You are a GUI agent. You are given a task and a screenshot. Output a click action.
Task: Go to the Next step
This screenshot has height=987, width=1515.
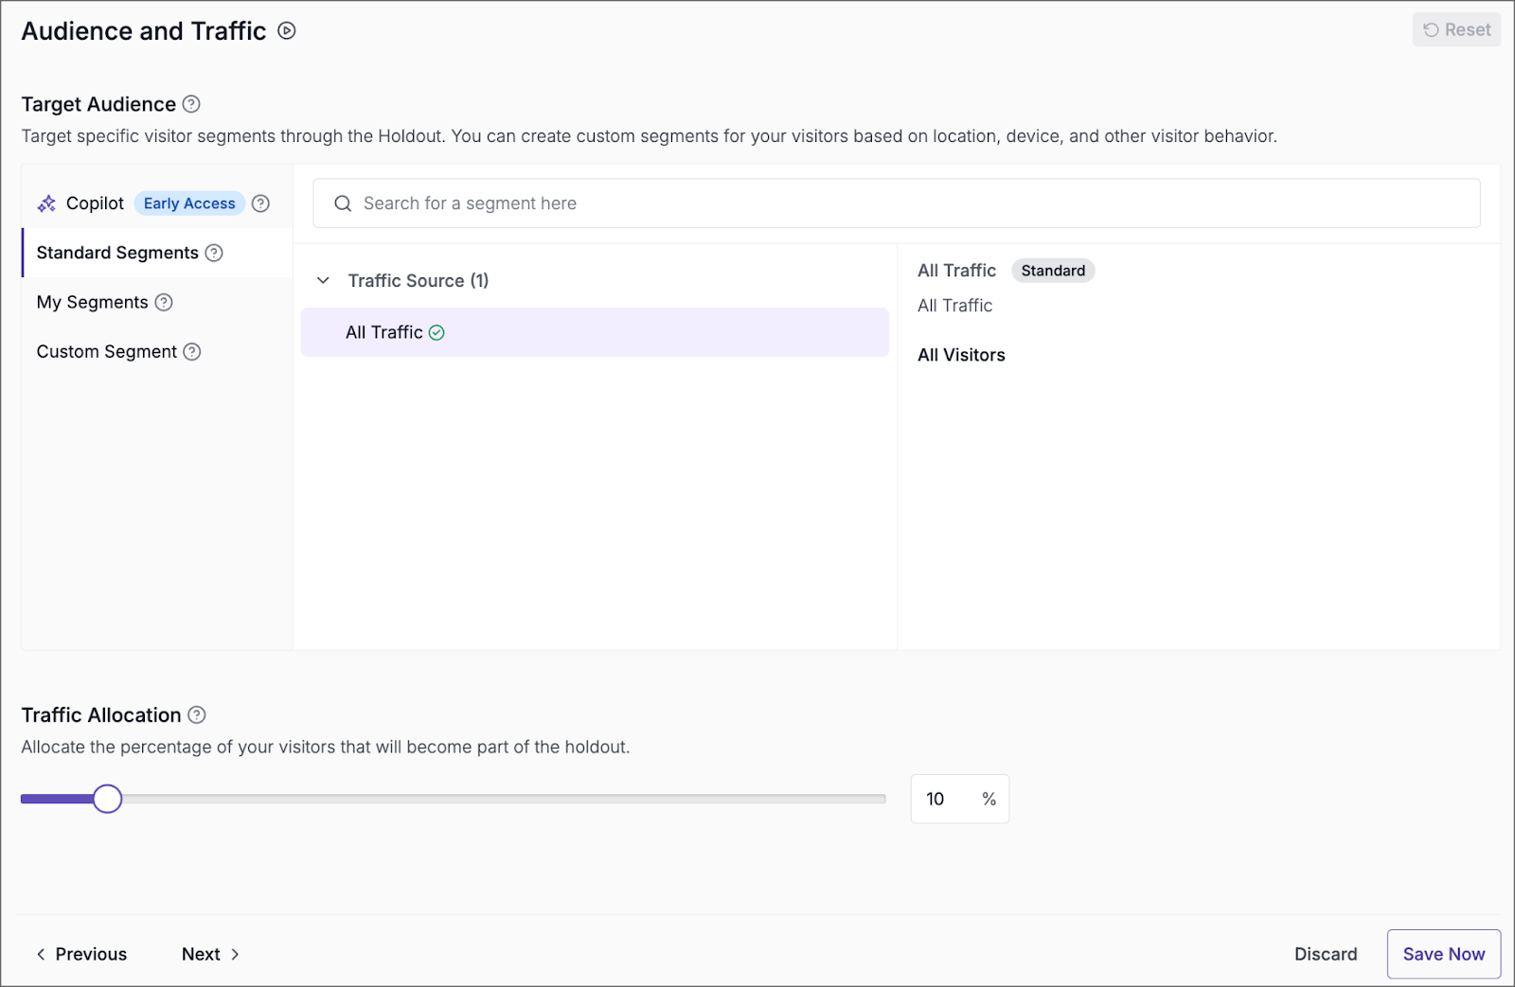click(x=209, y=954)
